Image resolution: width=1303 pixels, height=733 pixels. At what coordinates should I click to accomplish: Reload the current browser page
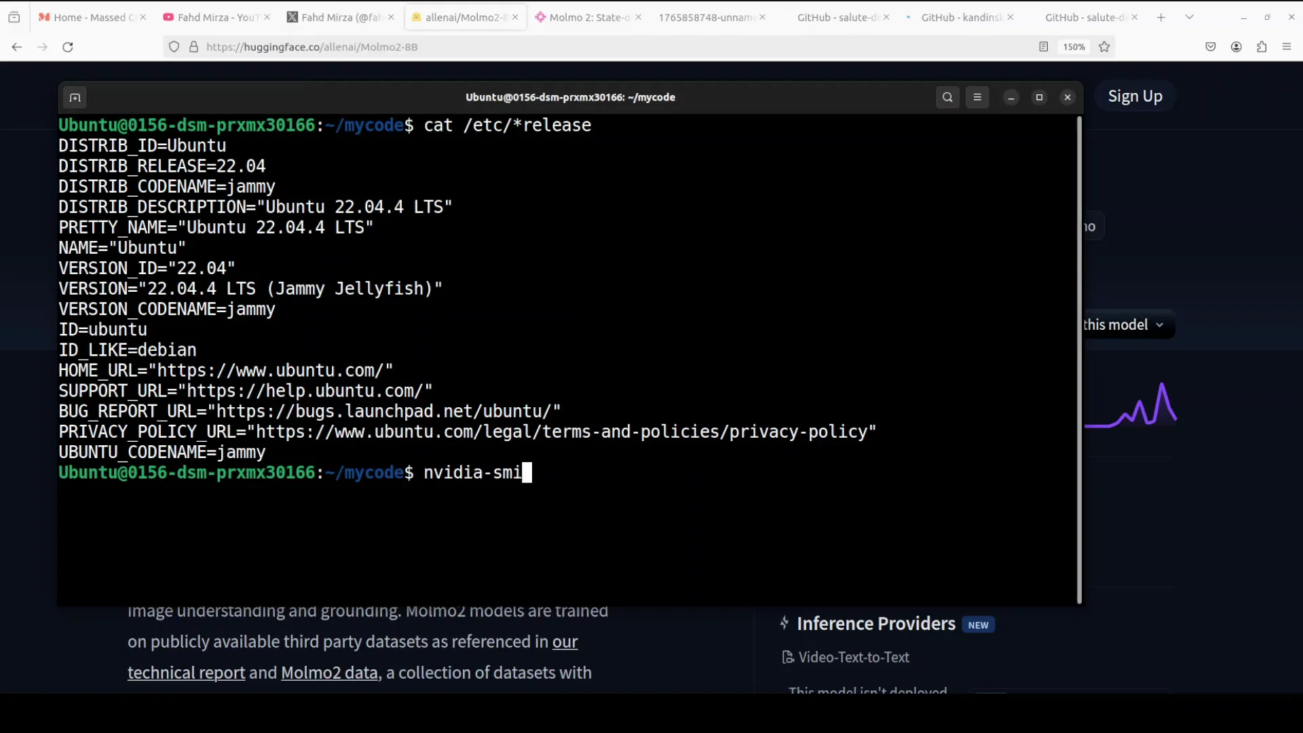pyautogui.click(x=67, y=47)
